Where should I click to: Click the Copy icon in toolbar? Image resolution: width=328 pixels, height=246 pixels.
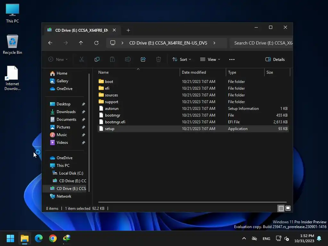(97, 59)
